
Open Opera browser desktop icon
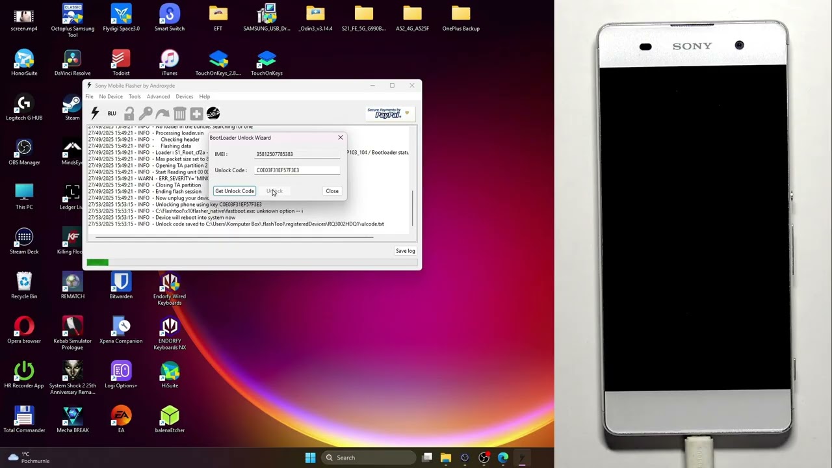24,331
